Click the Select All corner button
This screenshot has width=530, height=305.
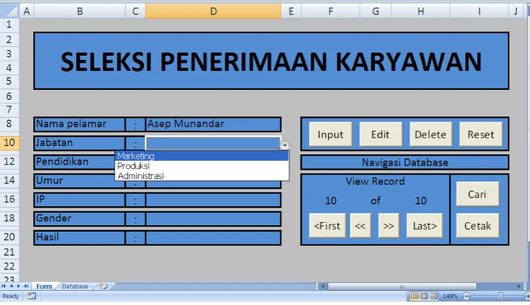(x=9, y=11)
